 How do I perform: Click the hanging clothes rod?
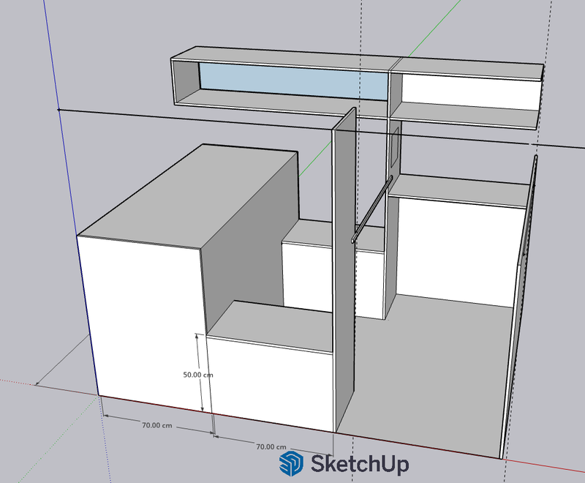click(373, 209)
